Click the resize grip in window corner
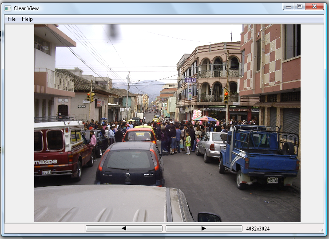Viewport: 329px width, 239px height. point(321,231)
